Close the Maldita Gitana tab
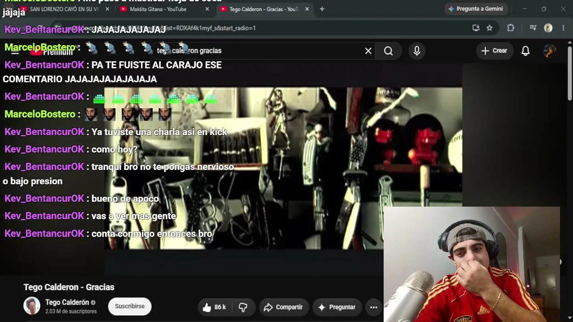 pyautogui.click(x=207, y=9)
